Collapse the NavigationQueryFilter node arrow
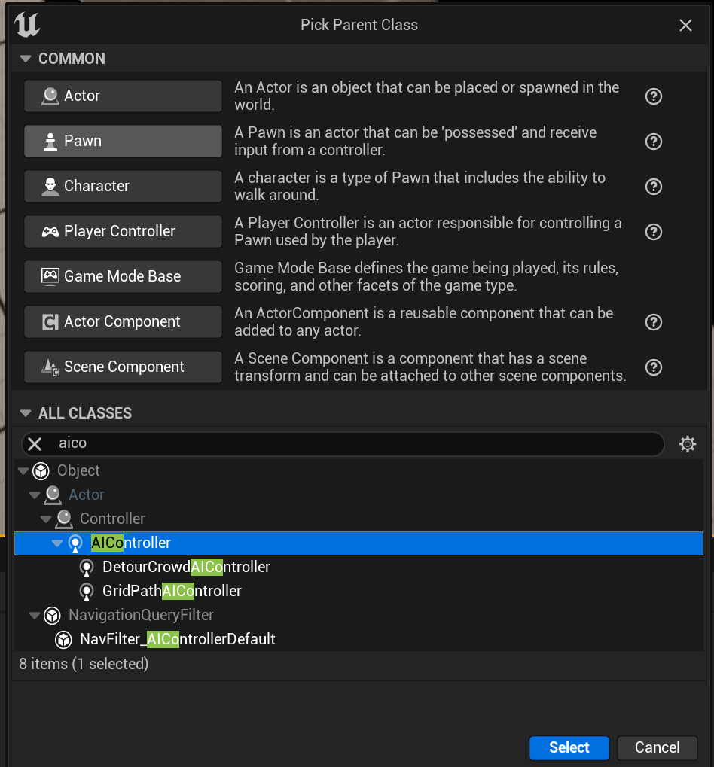The image size is (714, 767). tap(34, 616)
